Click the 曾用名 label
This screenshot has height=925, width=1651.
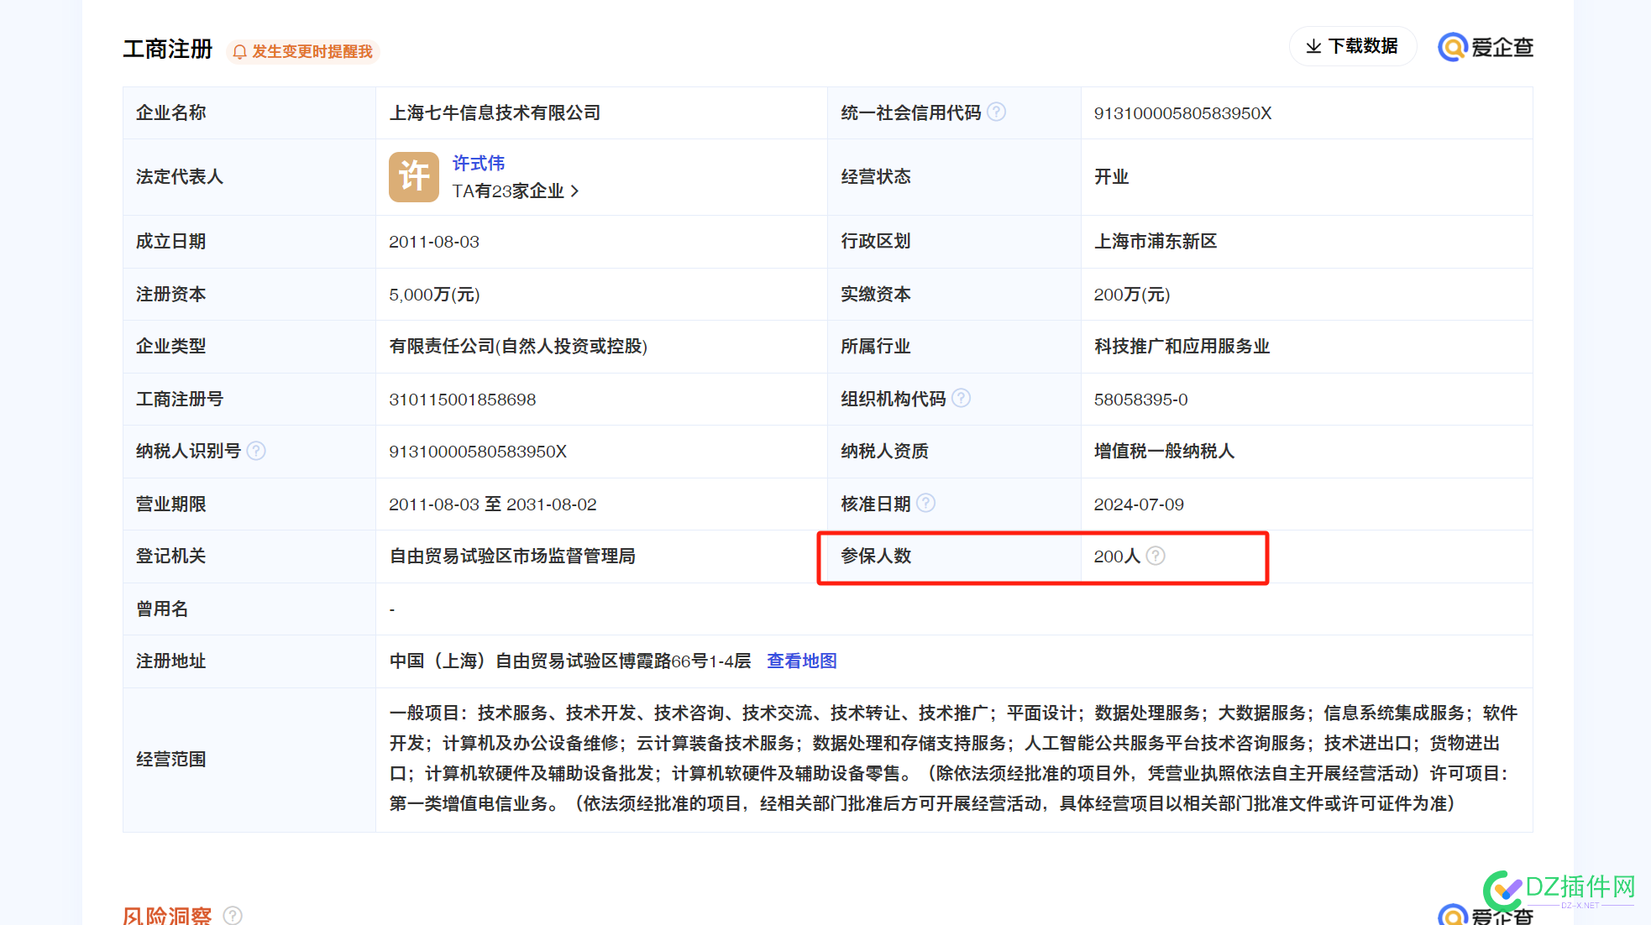pos(162,609)
